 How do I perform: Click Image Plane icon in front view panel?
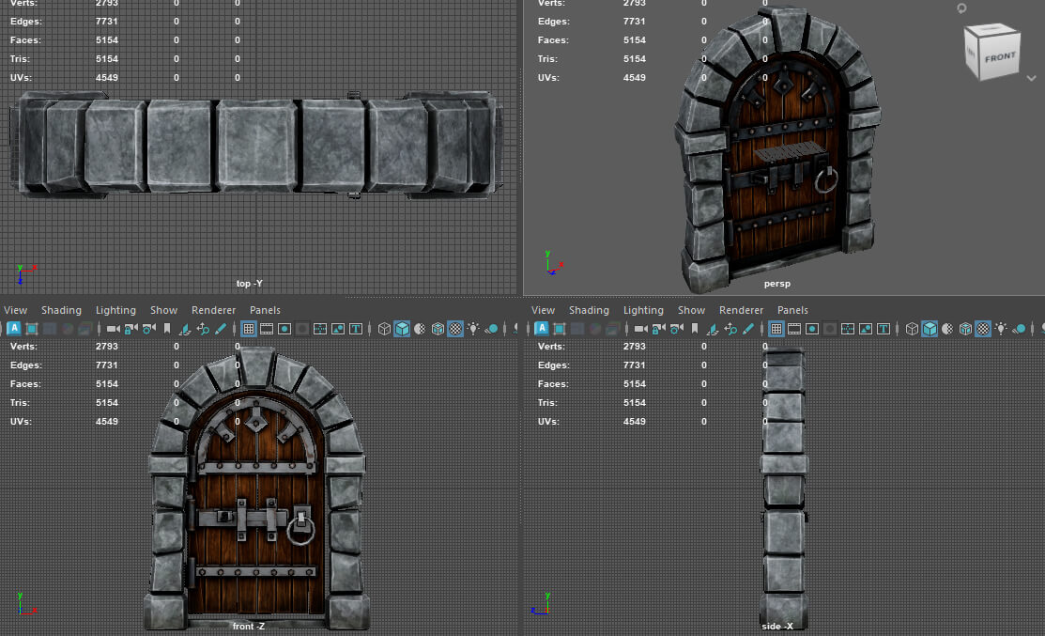pos(185,329)
